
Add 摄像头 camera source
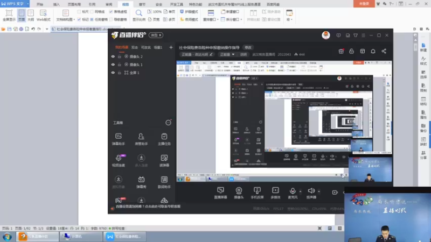239,193
